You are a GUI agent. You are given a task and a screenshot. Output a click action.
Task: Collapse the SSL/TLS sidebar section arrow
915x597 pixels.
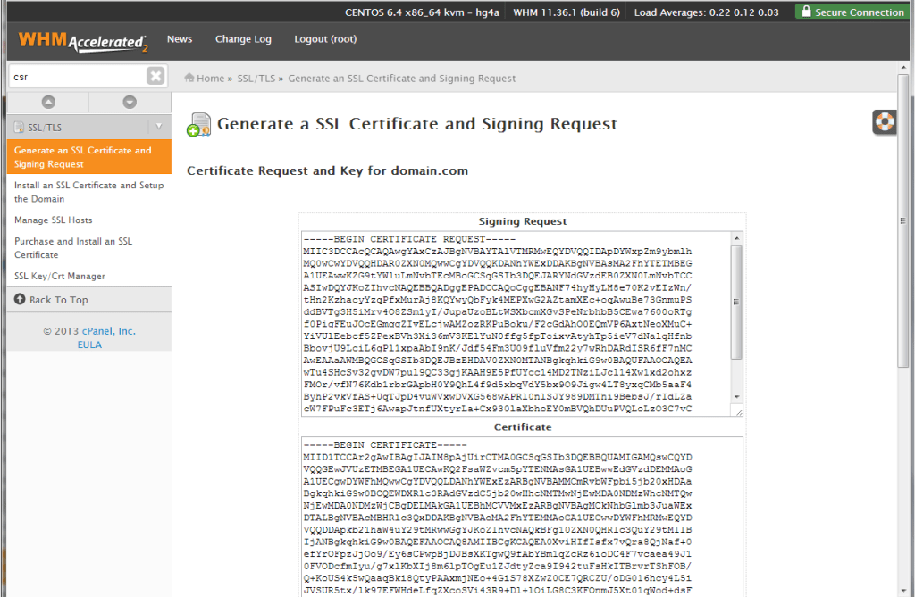[x=159, y=127]
